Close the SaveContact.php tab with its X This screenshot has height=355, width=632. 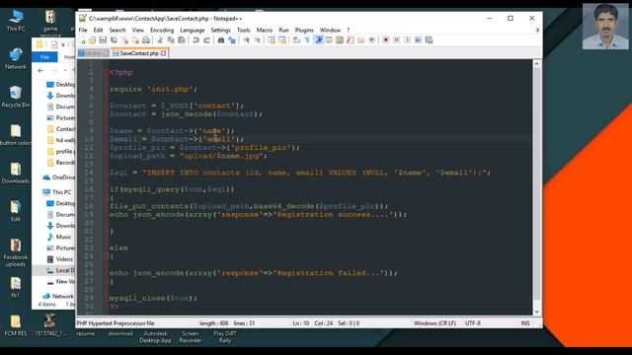point(163,53)
